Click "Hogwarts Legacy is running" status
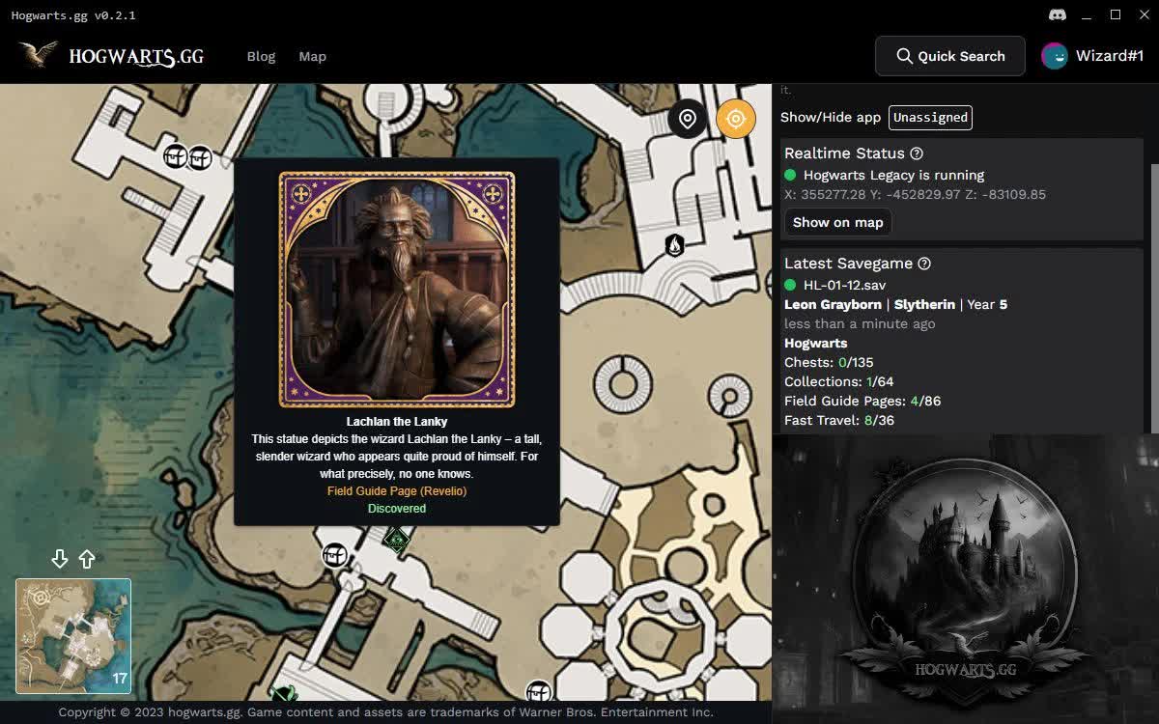 pos(894,175)
